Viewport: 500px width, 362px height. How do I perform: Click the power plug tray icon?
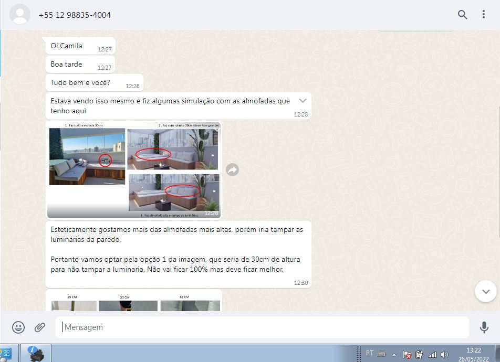pyautogui.click(x=419, y=354)
